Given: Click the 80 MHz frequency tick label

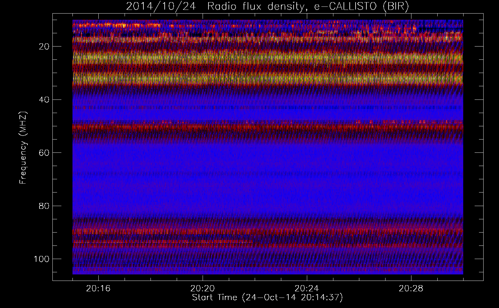Looking at the screenshot, I should tap(43, 206).
